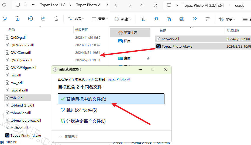Click Share icon in left window toolbar
Image resolution: width=251 pixels, height=145 pixels.
(43, 19)
